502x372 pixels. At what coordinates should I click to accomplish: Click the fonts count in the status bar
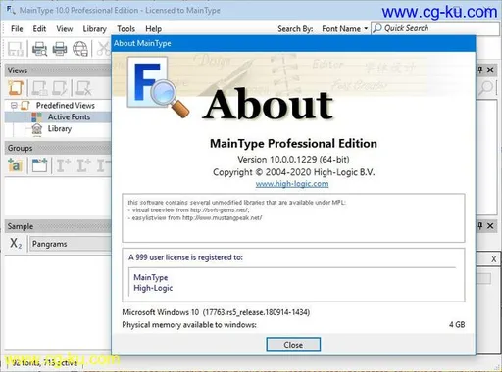click(44, 362)
